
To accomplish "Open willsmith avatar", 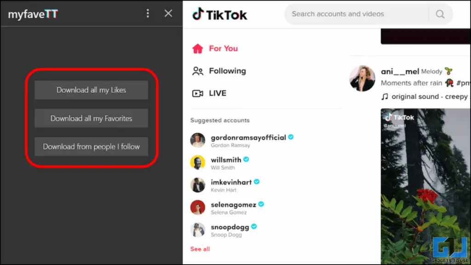I will pos(198,163).
